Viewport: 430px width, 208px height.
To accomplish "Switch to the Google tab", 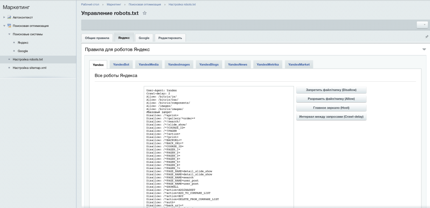I will point(144,38).
